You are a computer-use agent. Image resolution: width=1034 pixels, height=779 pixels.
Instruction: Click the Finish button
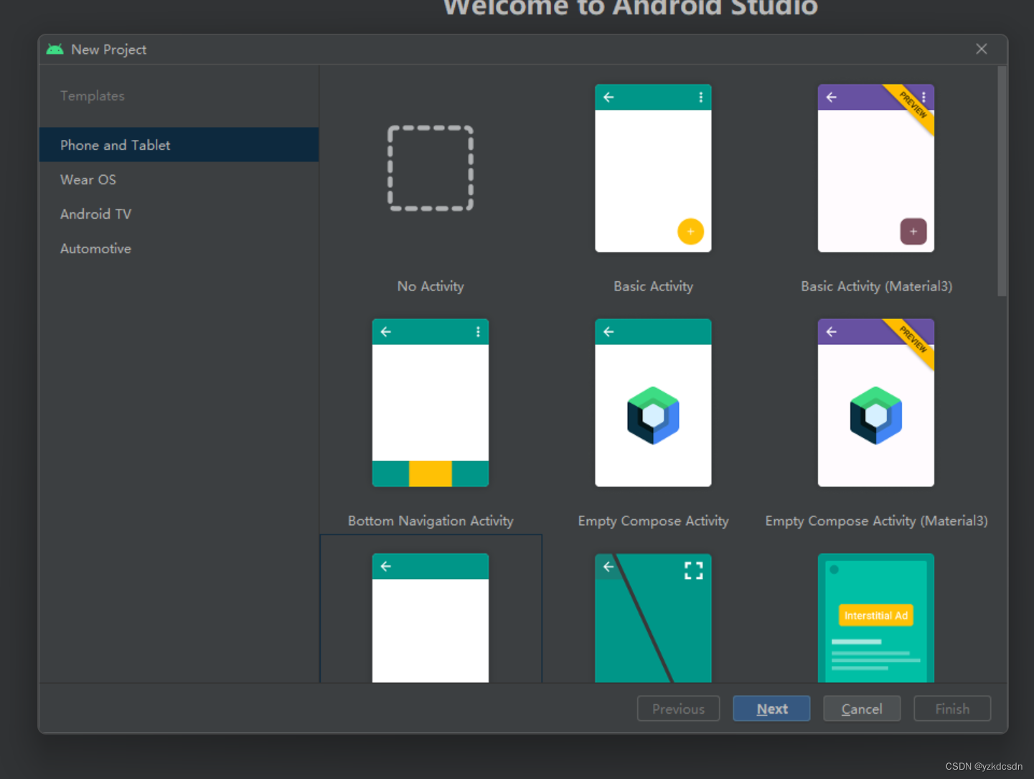(952, 709)
